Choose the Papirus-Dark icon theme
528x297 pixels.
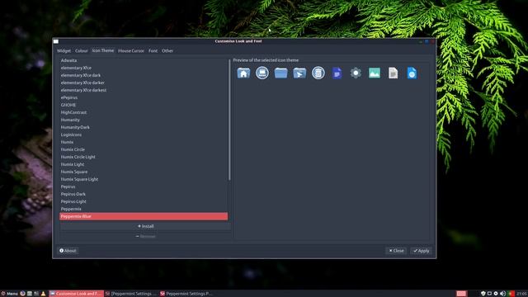coord(144,194)
